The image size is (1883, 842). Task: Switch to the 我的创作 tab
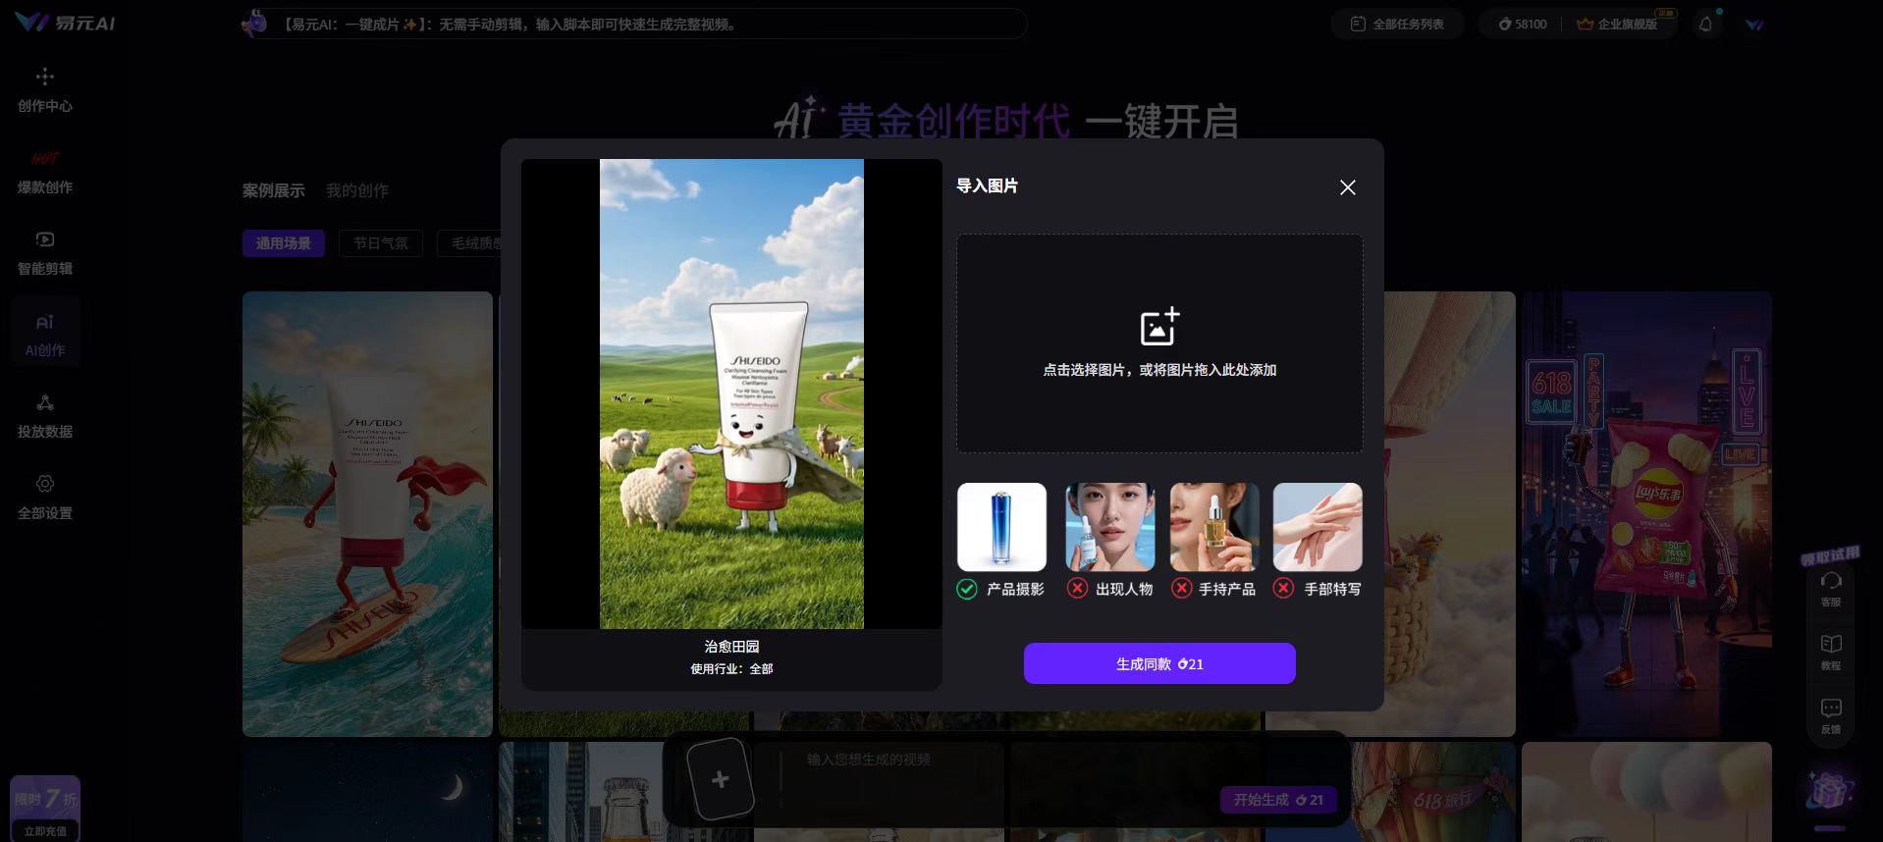coord(357,190)
